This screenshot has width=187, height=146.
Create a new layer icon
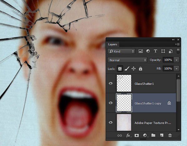point(161,135)
